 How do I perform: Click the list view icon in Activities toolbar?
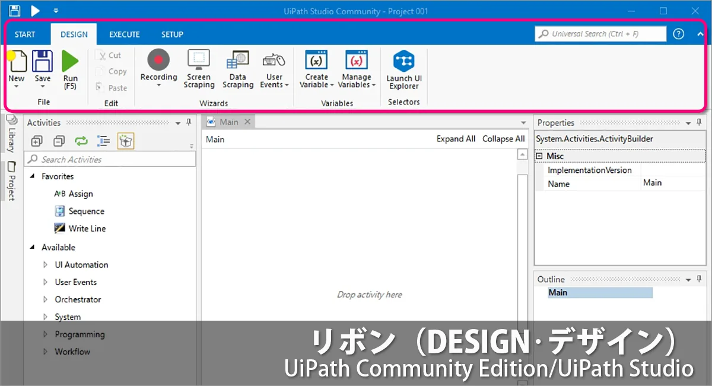(103, 141)
